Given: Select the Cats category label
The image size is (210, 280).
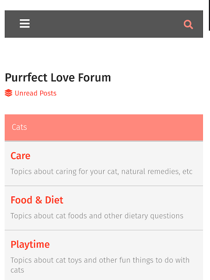Looking at the screenshot, I should point(19,127).
